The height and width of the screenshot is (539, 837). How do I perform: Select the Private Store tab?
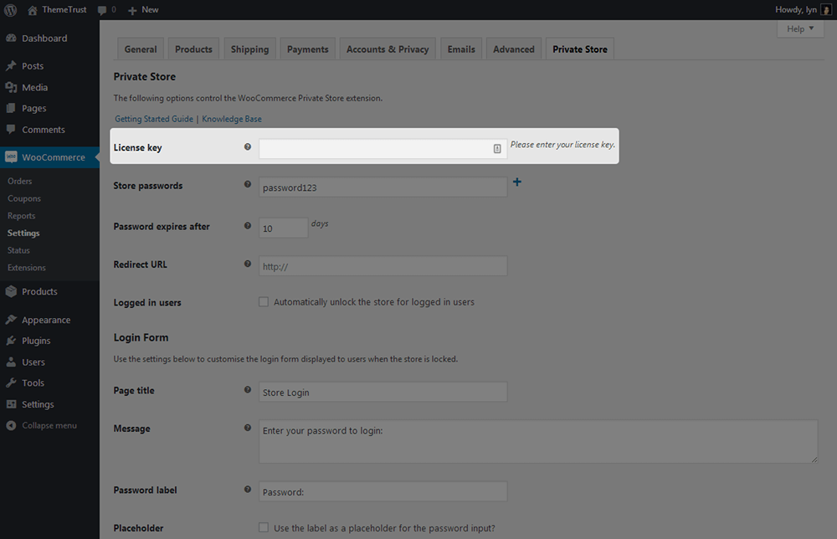click(580, 49)
